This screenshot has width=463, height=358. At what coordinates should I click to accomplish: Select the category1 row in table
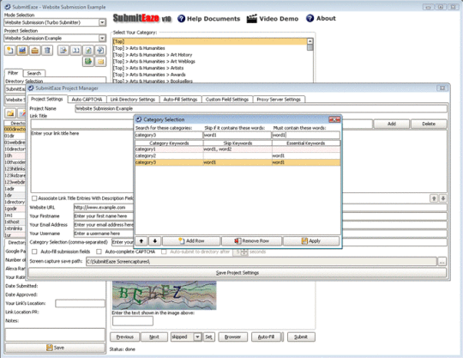pos(238,149)
